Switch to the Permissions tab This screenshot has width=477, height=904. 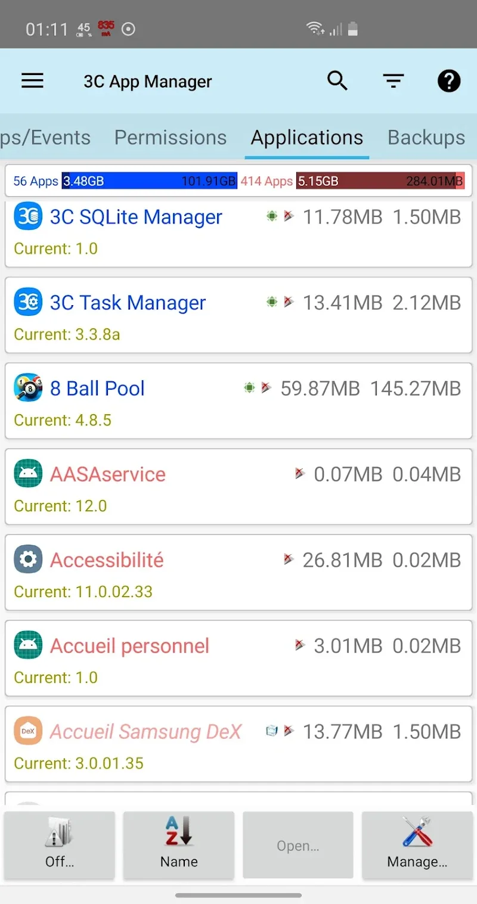click(x=171, y=138)
